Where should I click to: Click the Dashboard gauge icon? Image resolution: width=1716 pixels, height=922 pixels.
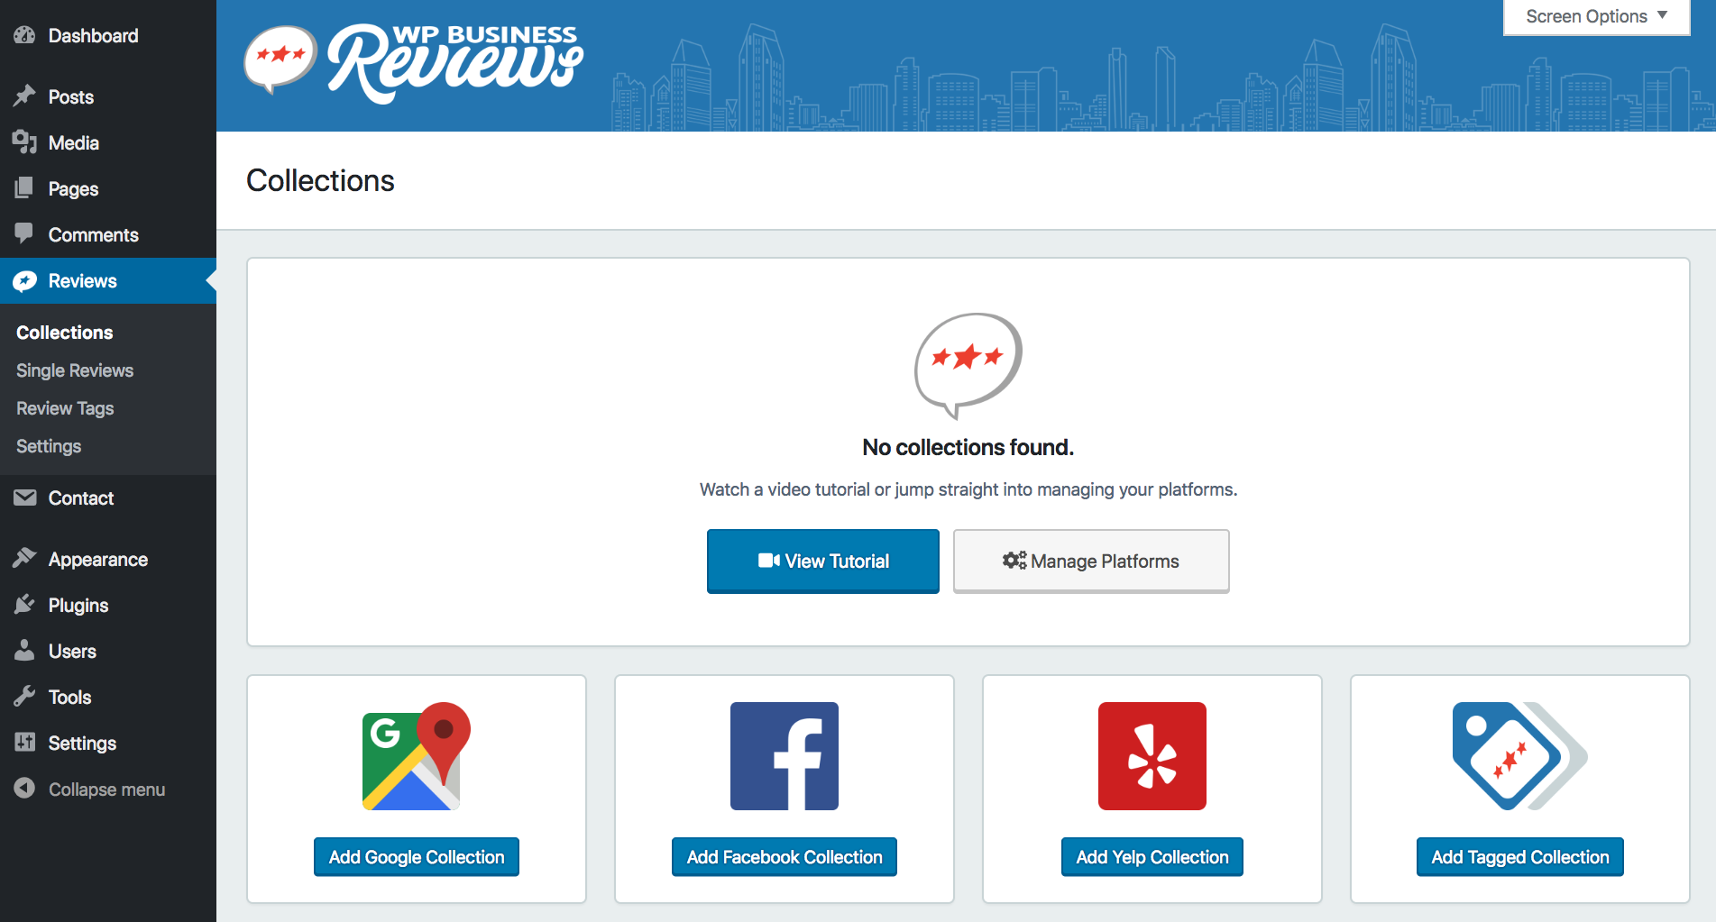click(x=24, y=35)
